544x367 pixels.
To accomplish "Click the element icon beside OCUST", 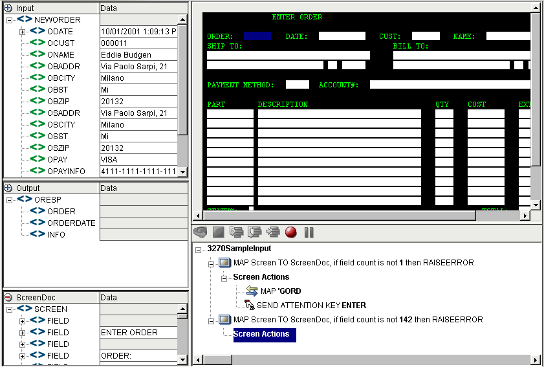I will click(x=38, y=43).
